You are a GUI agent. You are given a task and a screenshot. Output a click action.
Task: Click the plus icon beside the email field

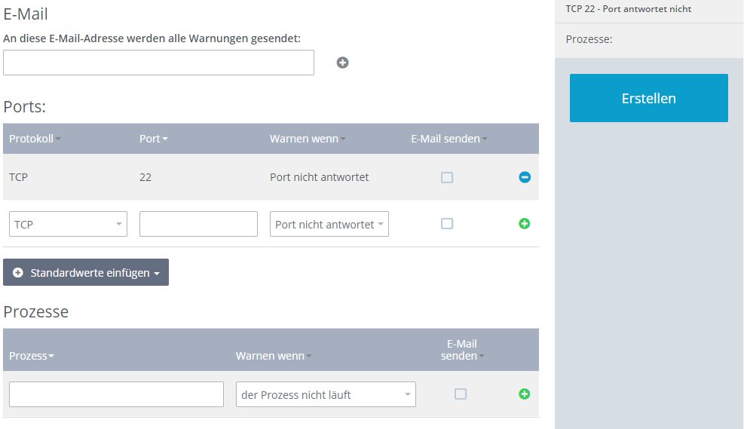[x=342, y=63]
